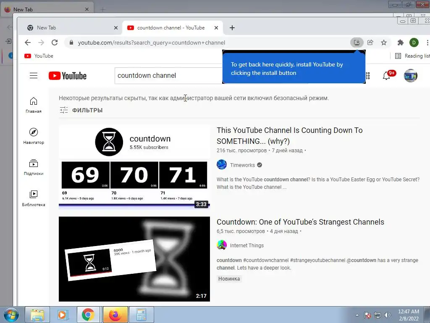Open the Internet Things channel name
The width and height of the screenshot is (430, 323).
coord(247,246)
